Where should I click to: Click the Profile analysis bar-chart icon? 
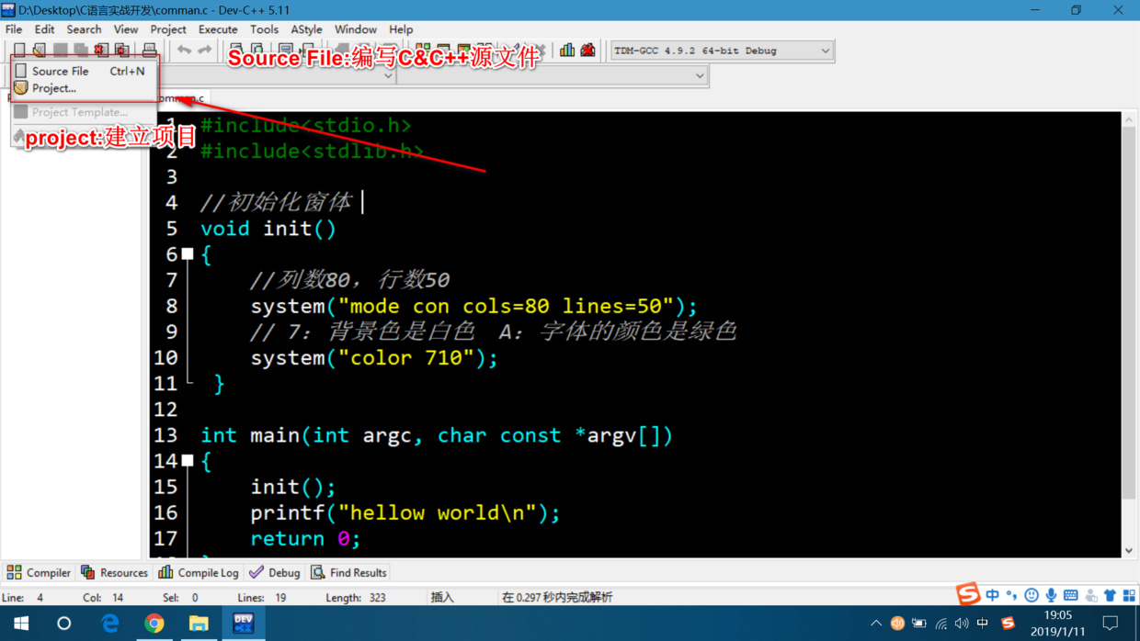click(x=567, y=50)
